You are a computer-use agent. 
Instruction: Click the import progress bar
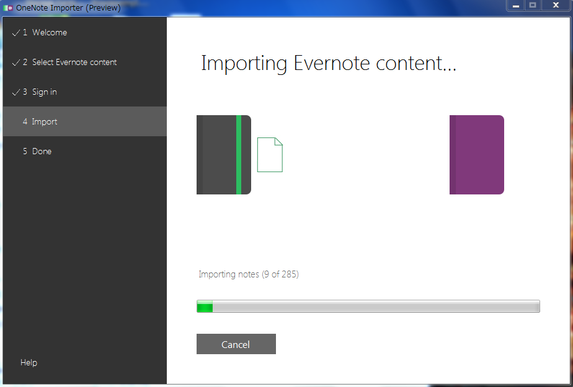[368, 307]
